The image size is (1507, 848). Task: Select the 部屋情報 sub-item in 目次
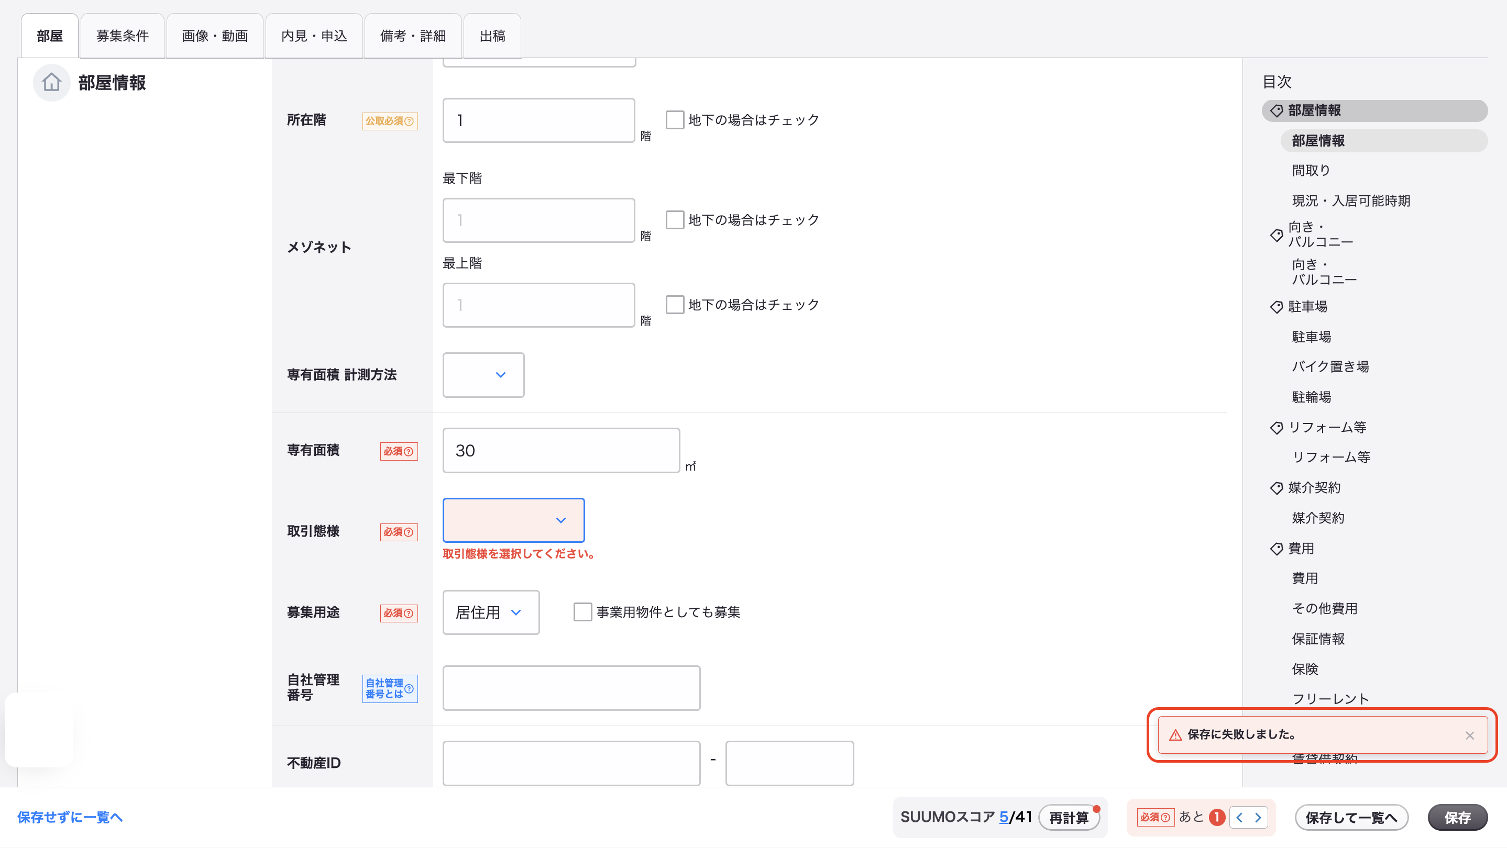tap(1383, 141)
